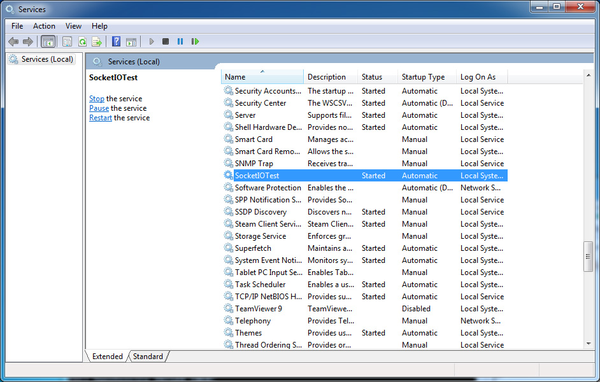Toggle the console tree visibility icon

(x=48, y=41)
